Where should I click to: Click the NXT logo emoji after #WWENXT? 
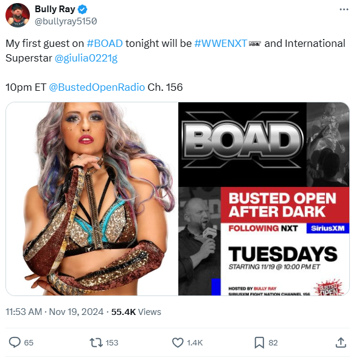coord(255,43)
